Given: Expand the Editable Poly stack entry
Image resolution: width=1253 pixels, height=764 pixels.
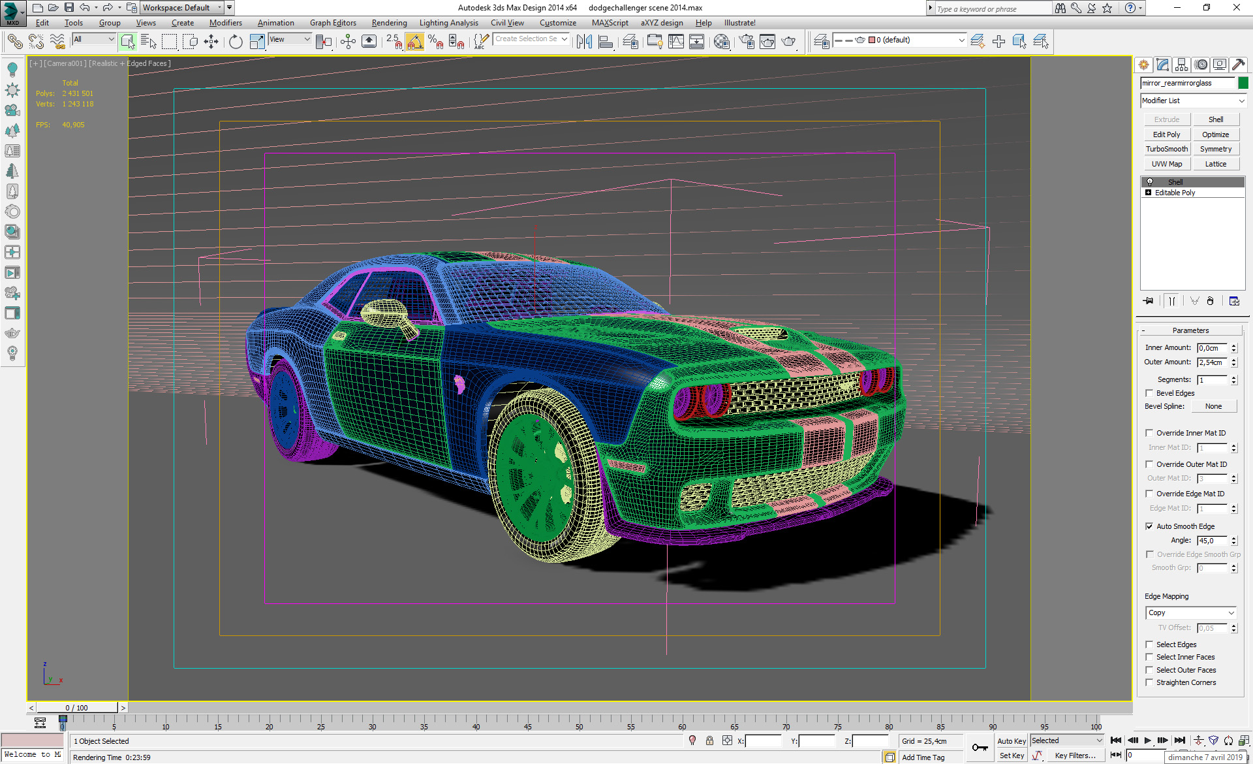Looking at the screenshot, I should (x=1148, y=193).
